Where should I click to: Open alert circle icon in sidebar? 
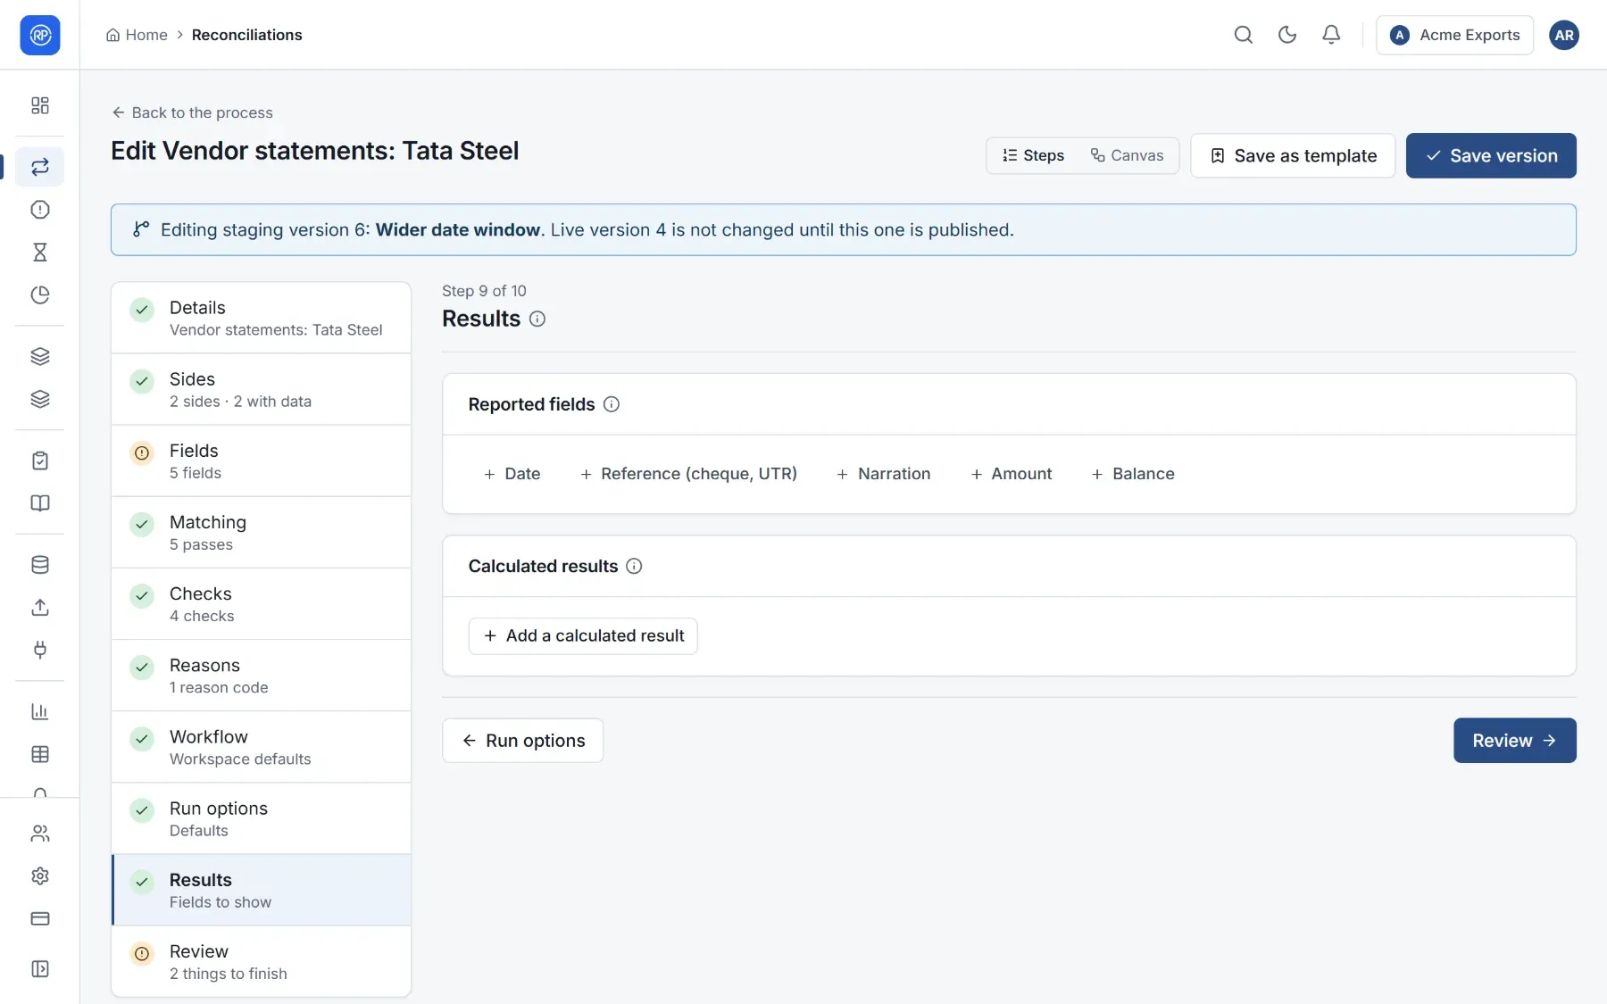click(40, 210)
